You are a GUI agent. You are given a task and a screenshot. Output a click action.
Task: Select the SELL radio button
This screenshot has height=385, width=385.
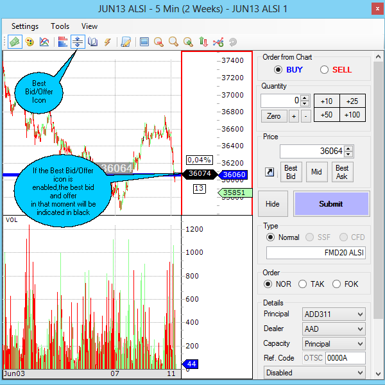pyautogui.click(x=325, y=69)
